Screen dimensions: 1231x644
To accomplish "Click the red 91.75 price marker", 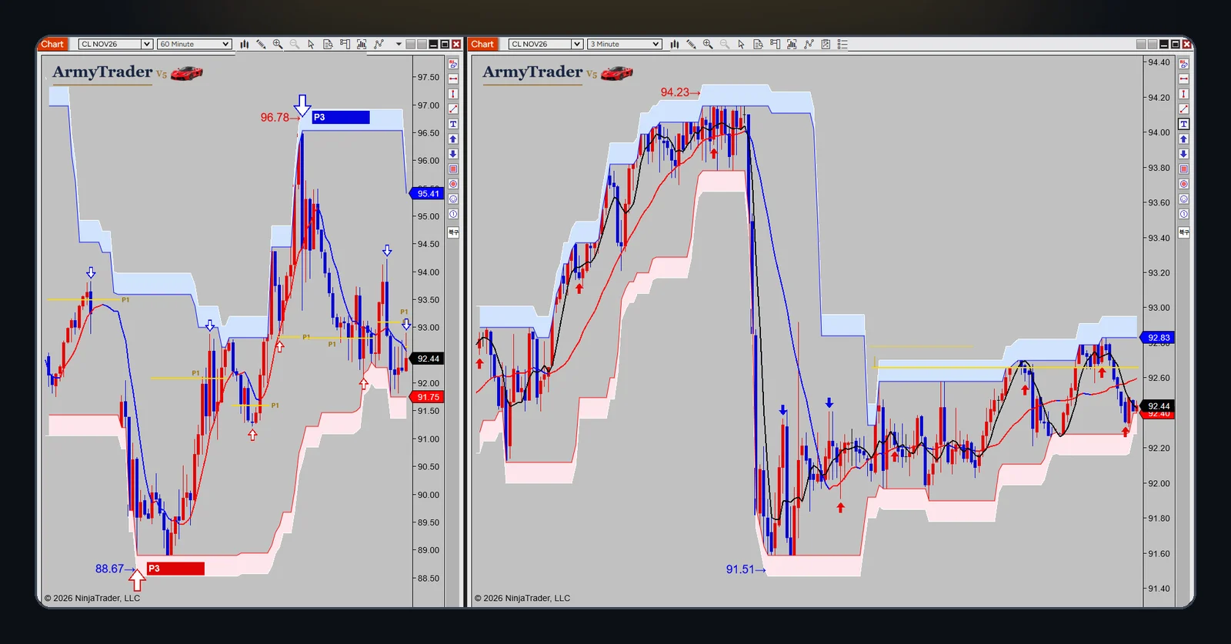I will pyautogui.click(x=427, y=397).
